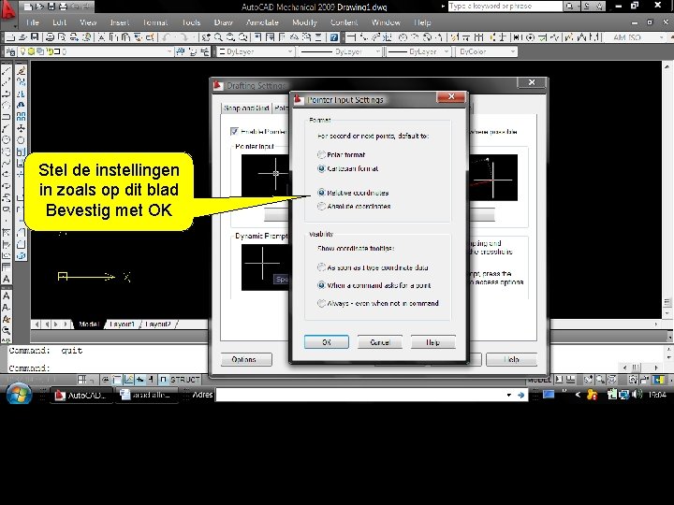Open the Insert menu
This screenshot has height=505, width=674.
(120, 22)
